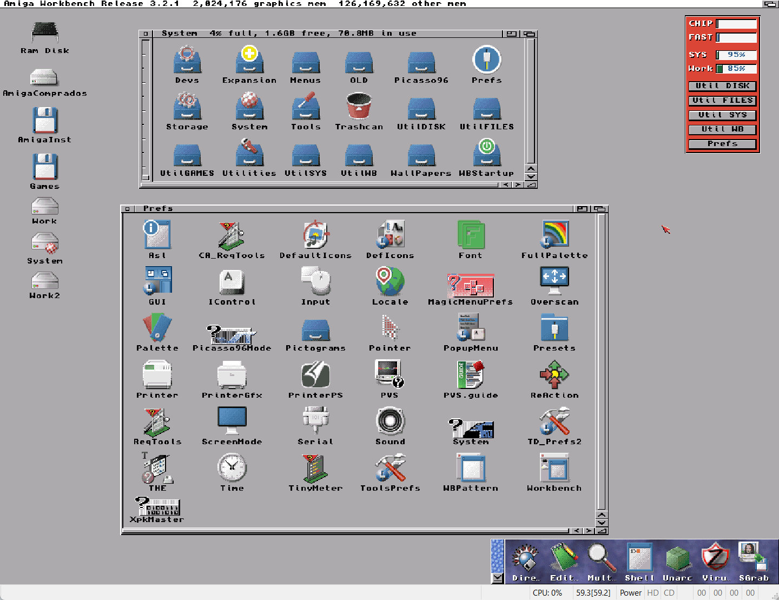Click the Workbench screen depth gadget
779x600 pixels.
tap(771, 4)
